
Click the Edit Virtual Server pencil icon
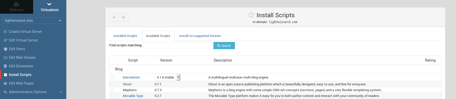(5, 40)
